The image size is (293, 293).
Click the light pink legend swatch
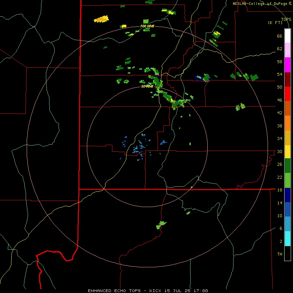coord(287,50)
